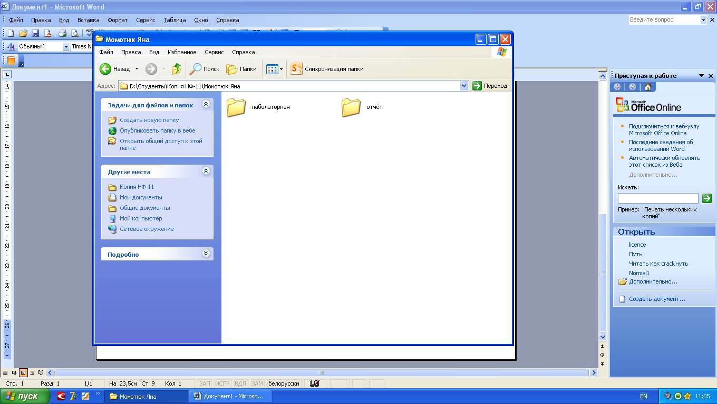Toggle ВДЛ extend selection indicator

pos(240,383)
